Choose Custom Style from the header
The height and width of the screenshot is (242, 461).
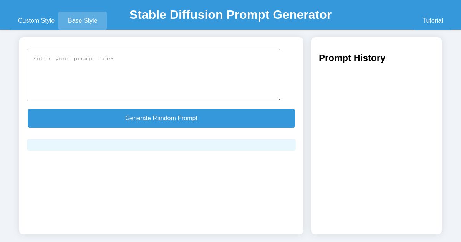[36, 21]
